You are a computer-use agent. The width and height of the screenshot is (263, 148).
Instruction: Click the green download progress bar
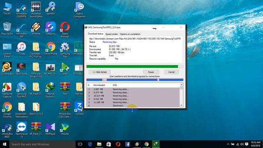(135, 67)
